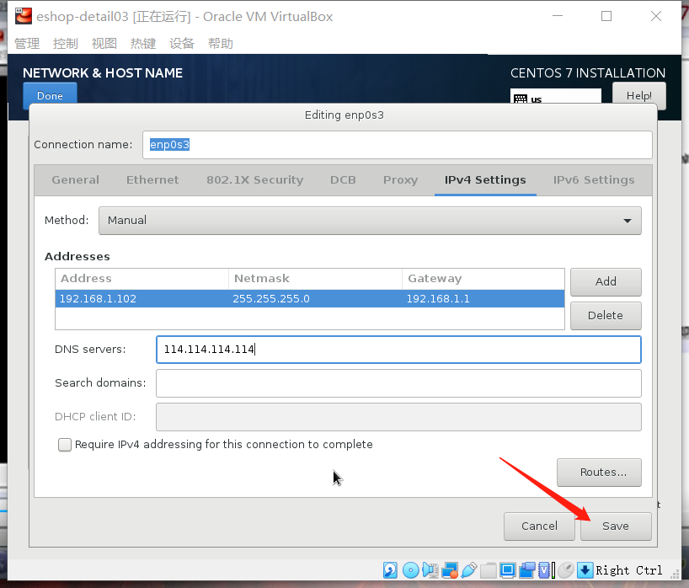
Task: Click the CPU virtualization status icon
Action: pyautogui.click(x=544, y=570)
